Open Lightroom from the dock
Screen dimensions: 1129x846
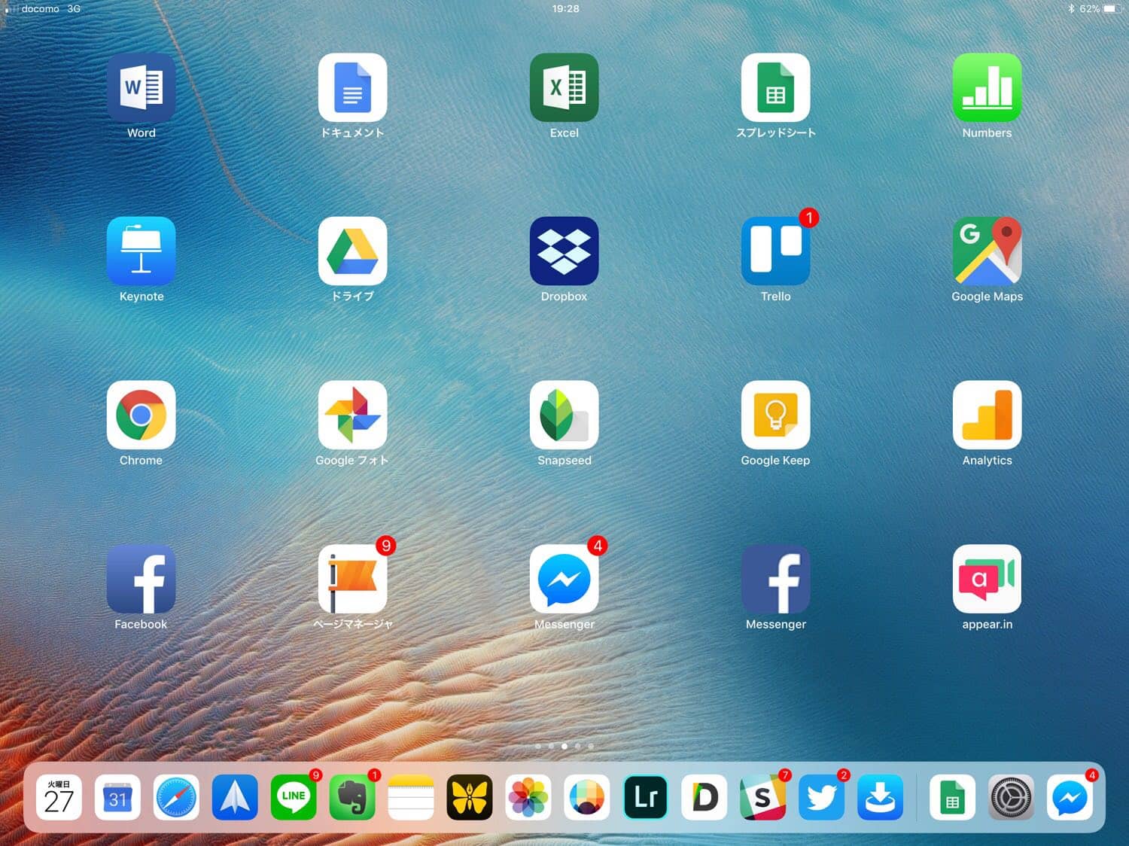(x=646, y=797)
